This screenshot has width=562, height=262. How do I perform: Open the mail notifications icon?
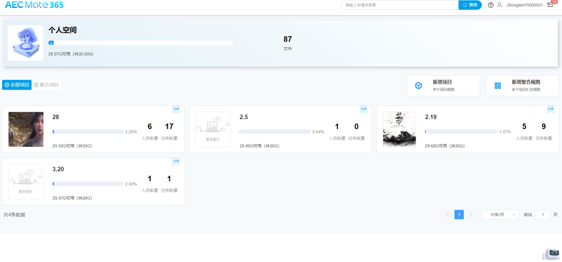[550, 5]
